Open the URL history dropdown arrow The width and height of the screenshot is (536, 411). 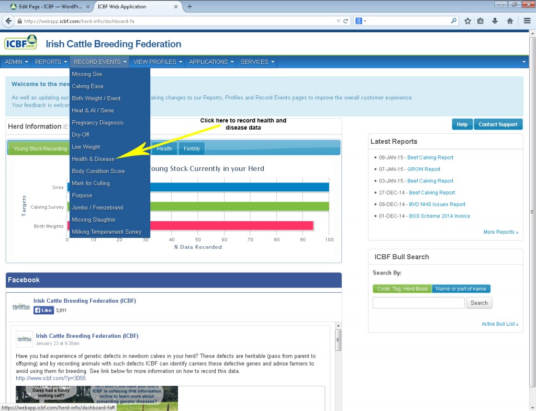tap(338, 21)
